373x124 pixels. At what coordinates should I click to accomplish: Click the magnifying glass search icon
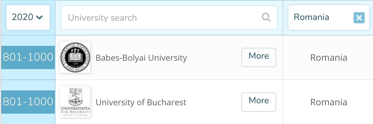[266, 17]
